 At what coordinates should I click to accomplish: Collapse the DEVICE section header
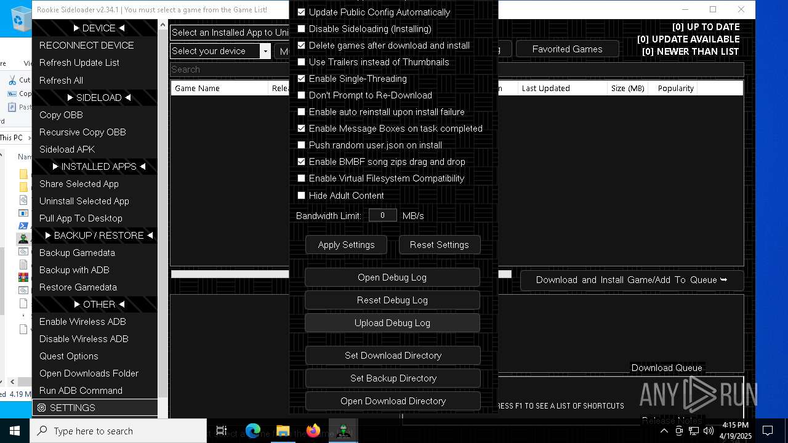[95, 28]
